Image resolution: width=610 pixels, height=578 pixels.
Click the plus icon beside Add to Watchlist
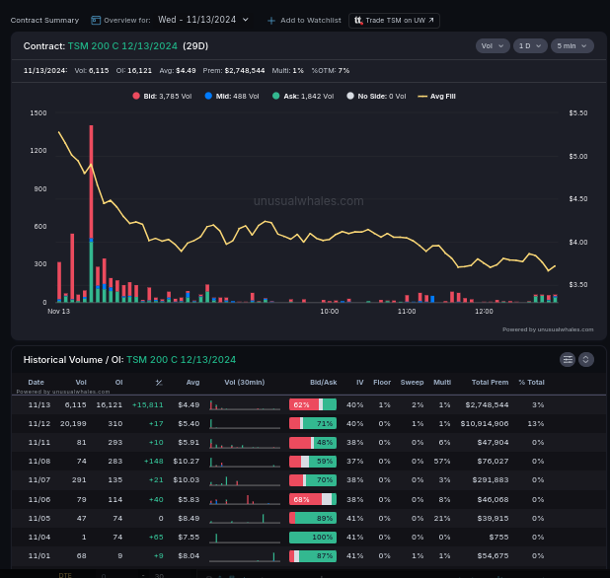click(271, 21)
